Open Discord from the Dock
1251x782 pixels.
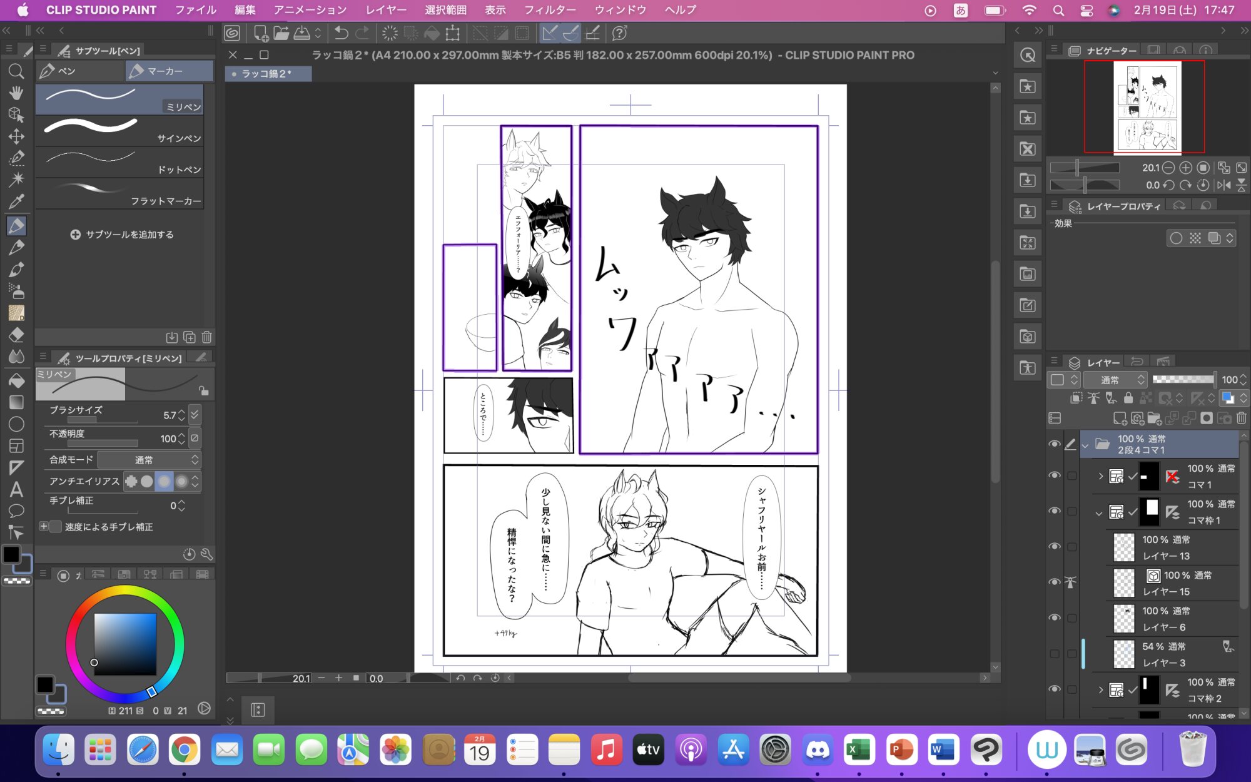pos(818,749)
